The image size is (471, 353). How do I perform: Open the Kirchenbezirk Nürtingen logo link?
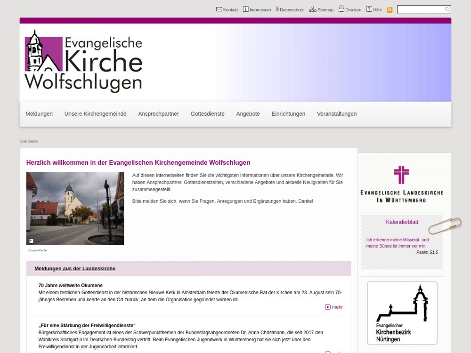tap(402, 313)
